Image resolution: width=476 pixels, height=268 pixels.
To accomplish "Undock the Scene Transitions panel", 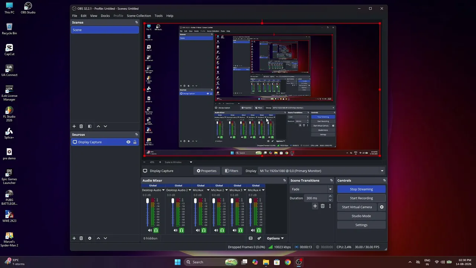I will [x=331, y=181].
